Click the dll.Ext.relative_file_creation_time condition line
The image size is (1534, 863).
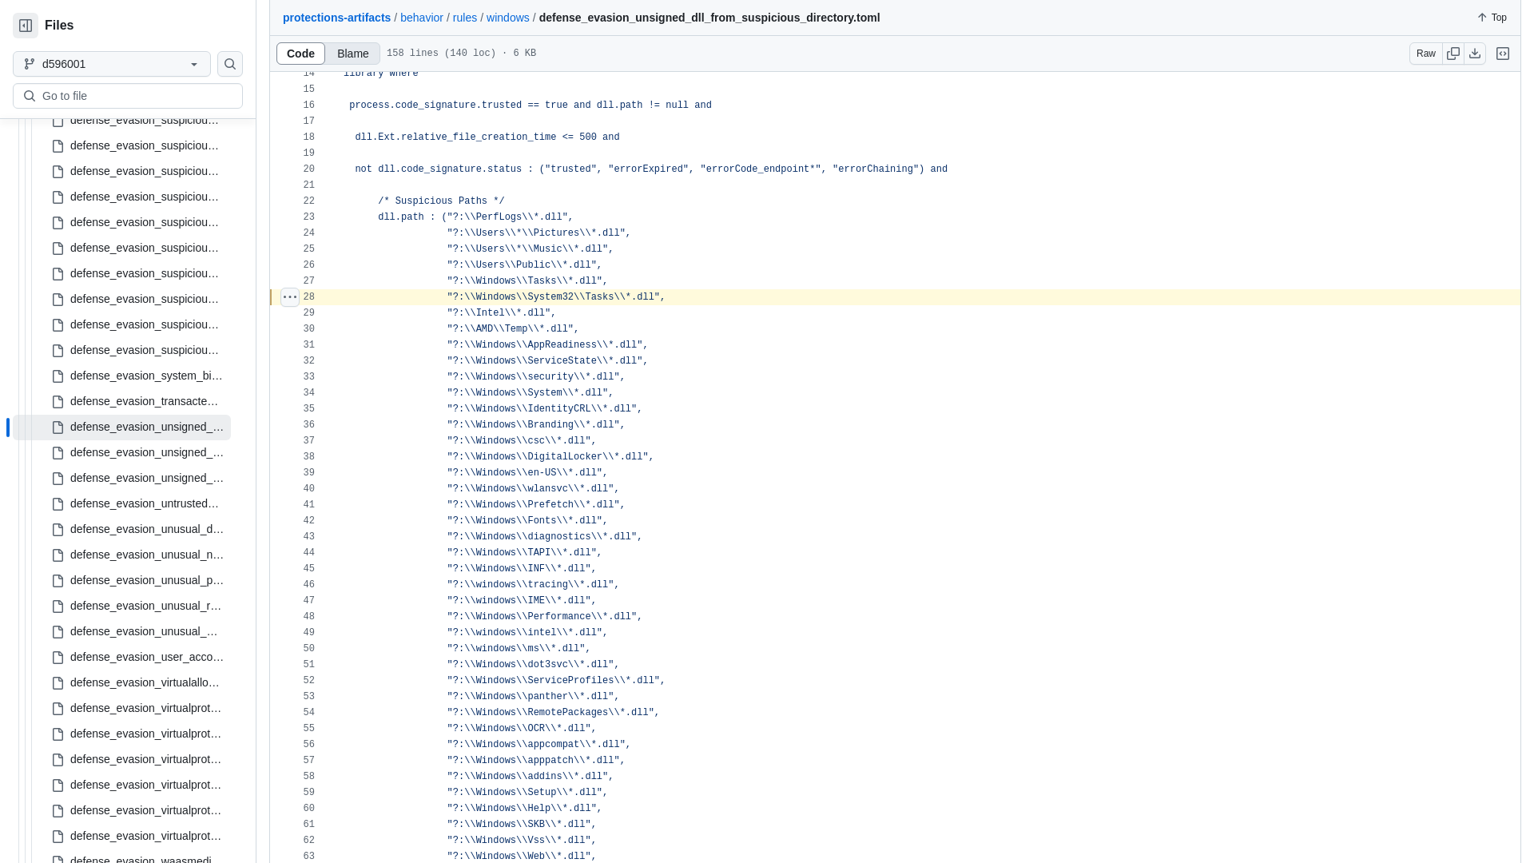tap(487, 137)
